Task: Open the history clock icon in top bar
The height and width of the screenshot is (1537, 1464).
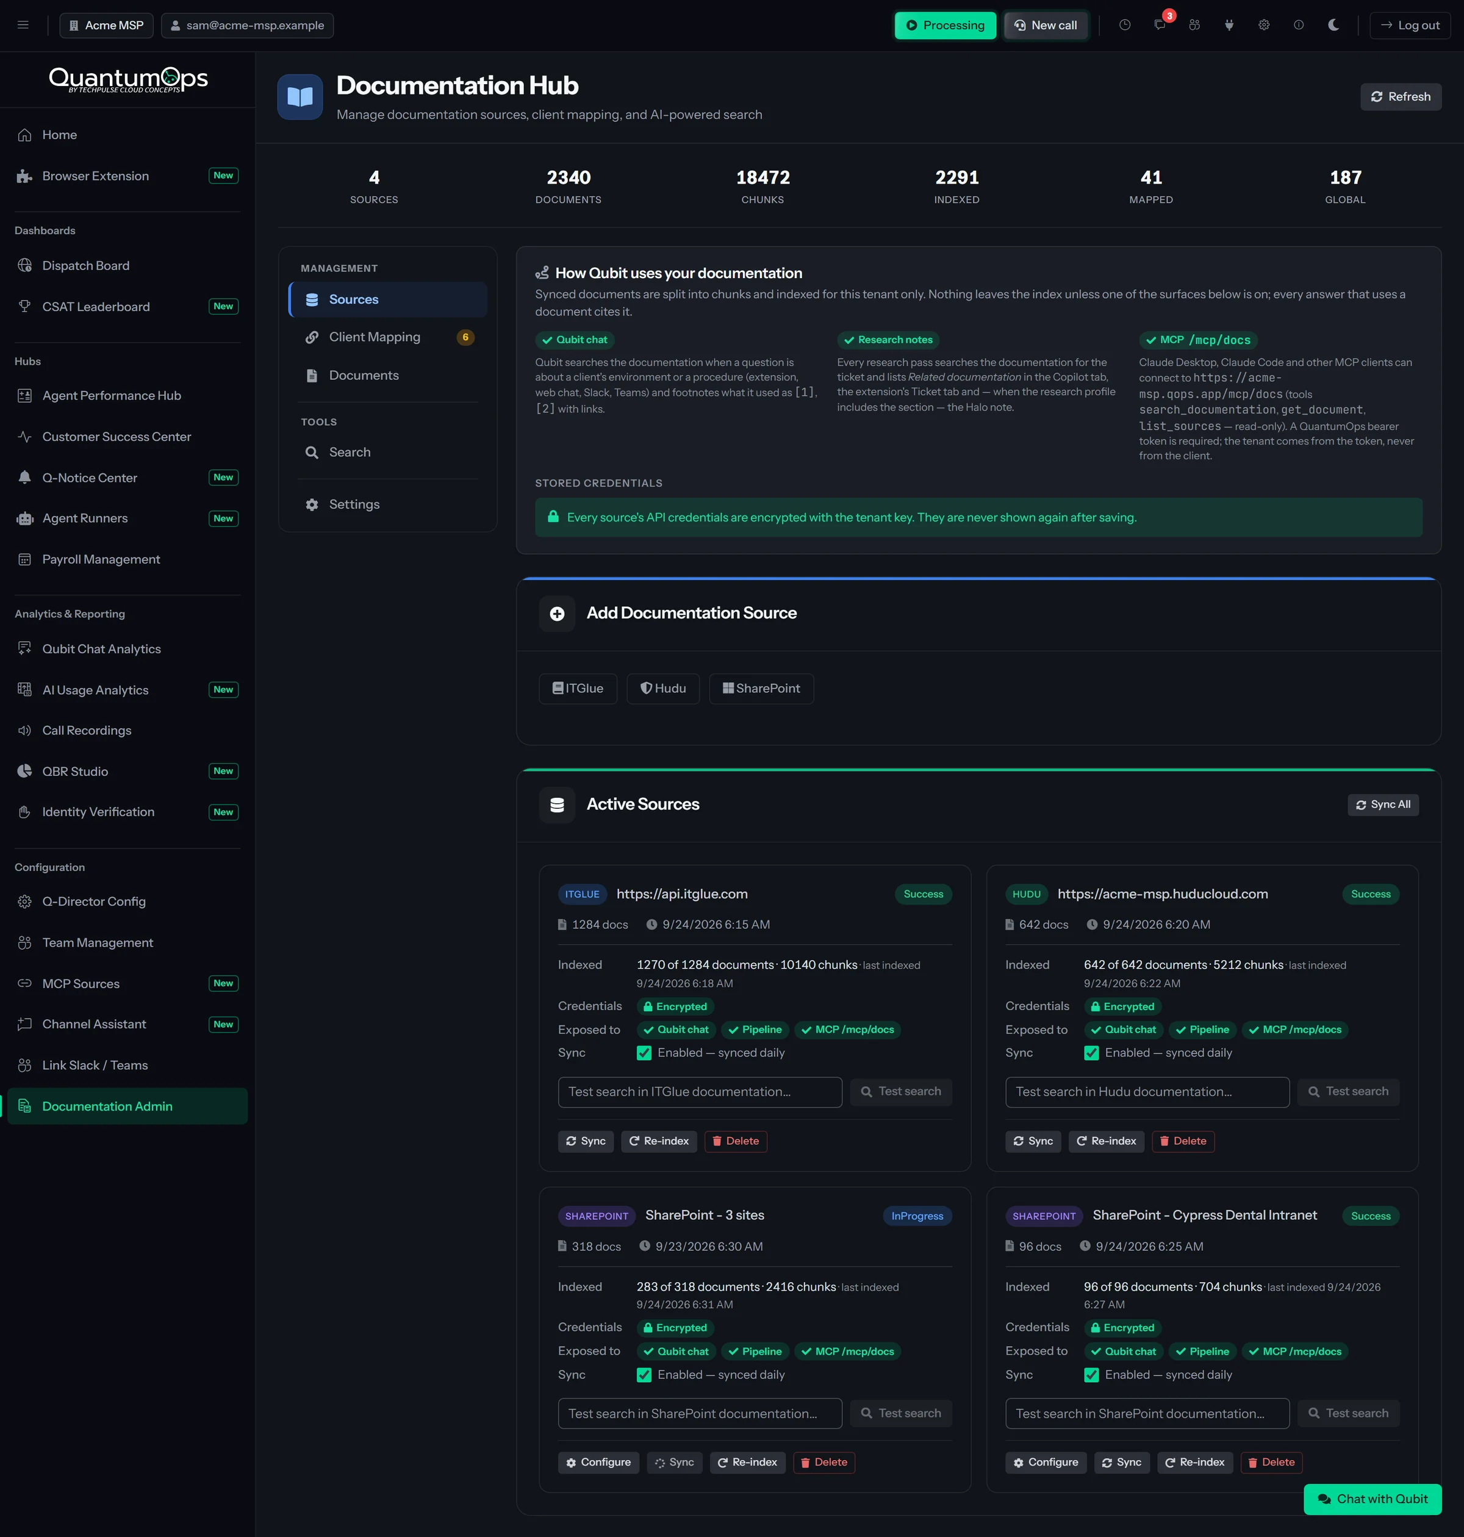Action: coord(1124,25)
